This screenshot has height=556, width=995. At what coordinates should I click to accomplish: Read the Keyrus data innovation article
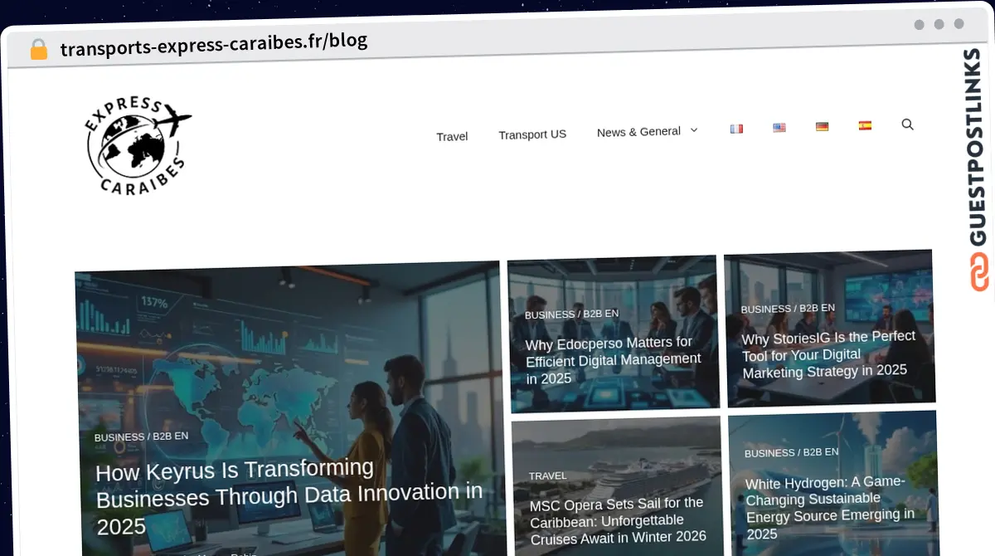click(289, 496)
